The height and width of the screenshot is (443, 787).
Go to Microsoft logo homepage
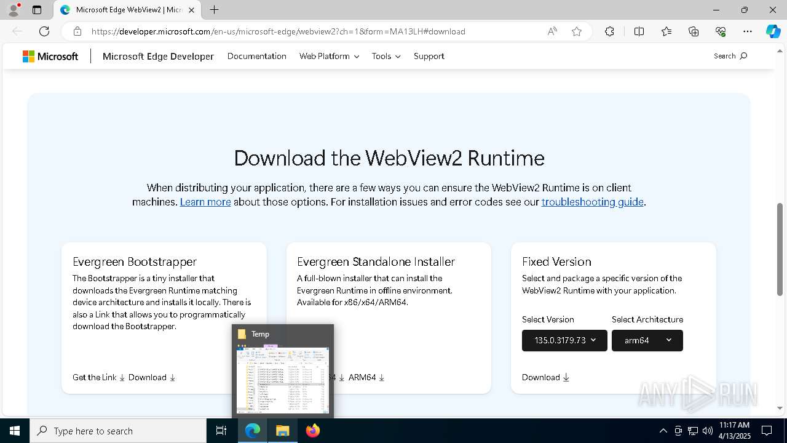tap(50, 56)
